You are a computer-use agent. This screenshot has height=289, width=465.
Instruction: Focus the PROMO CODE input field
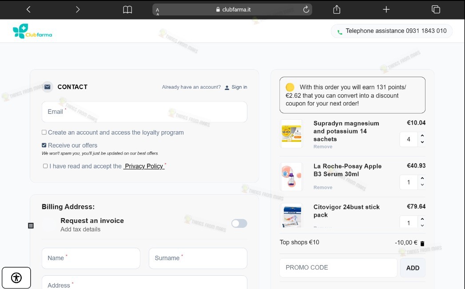(x=338, y=268)
